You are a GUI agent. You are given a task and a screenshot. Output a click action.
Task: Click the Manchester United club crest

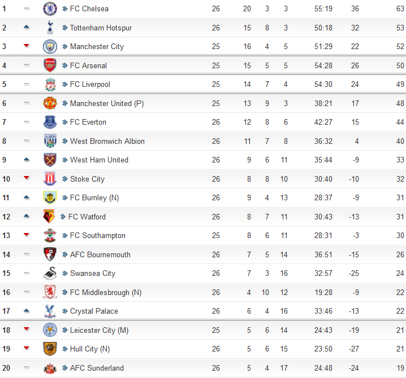point(50,103)
